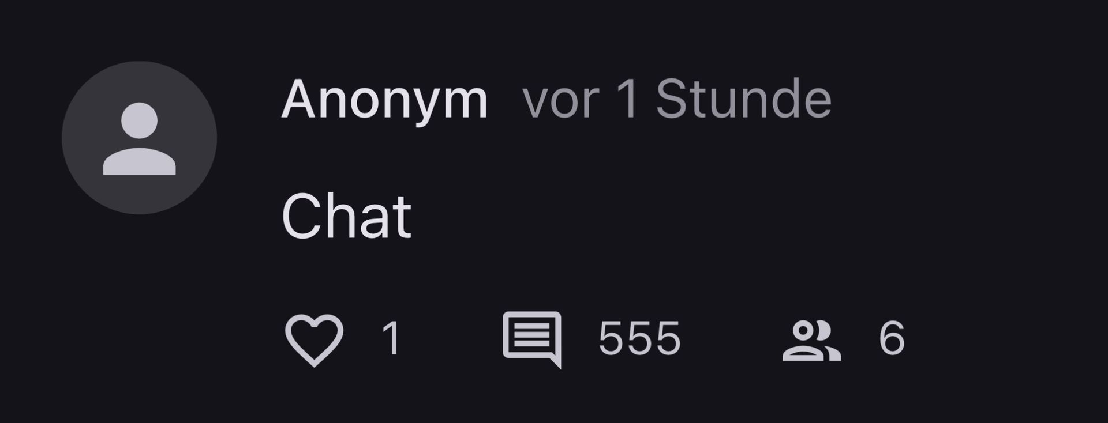Click the 555 comments count
Image resolution: width=1108 pixels, height=423 pixels.
(x=640, y=338)
